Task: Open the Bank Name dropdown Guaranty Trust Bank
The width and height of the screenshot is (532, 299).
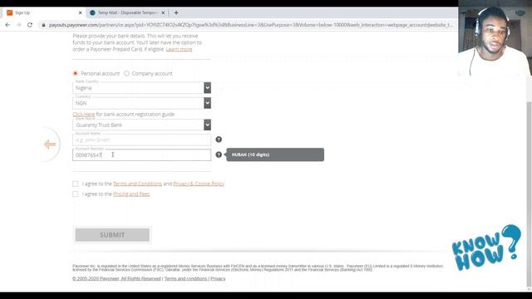Action: pos(141,125)
